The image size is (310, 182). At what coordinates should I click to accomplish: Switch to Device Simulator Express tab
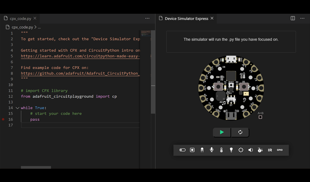click(186, 18)
